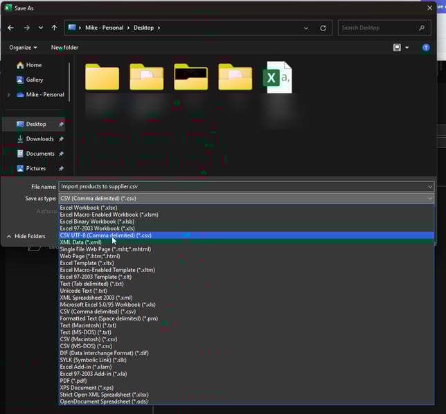Viewport: 446px width, 414px height.
Task: Select the Home item in sidebar
Action: [x=33, y=65]
